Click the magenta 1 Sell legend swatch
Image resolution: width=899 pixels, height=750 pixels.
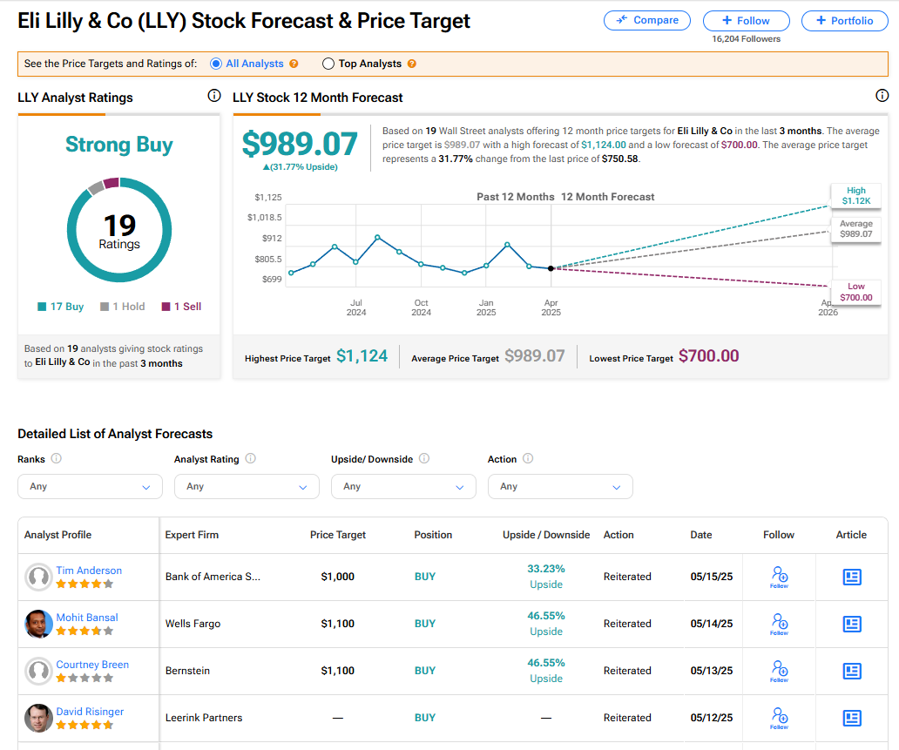click(x=166, y=307)
